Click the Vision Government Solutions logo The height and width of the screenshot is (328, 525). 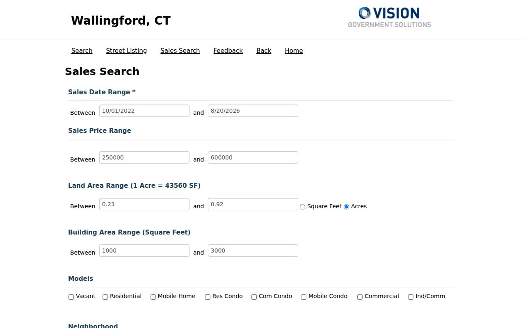click(389, 17)
